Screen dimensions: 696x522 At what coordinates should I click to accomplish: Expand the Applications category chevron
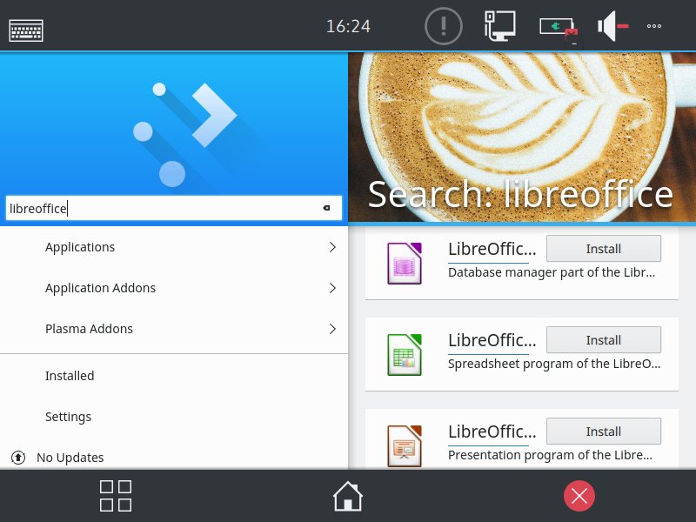pos(332,247)
